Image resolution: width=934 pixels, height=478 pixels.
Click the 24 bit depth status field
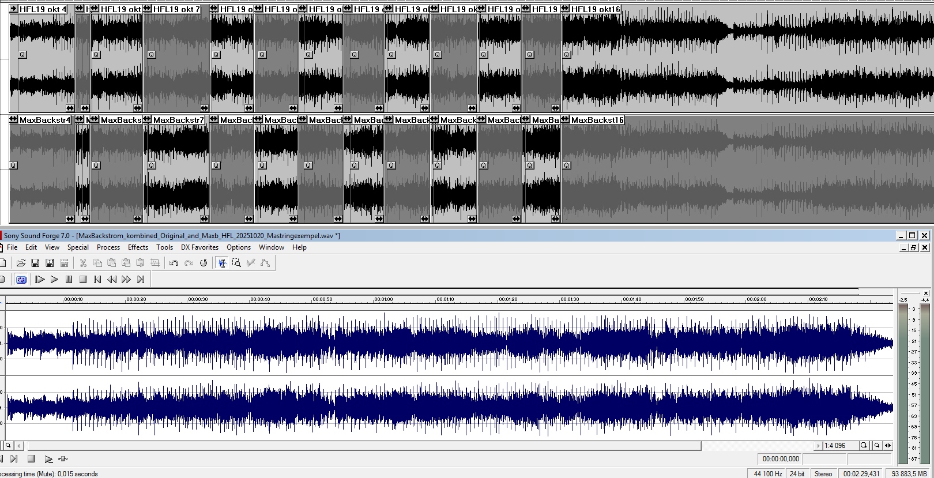coord(797,474)
